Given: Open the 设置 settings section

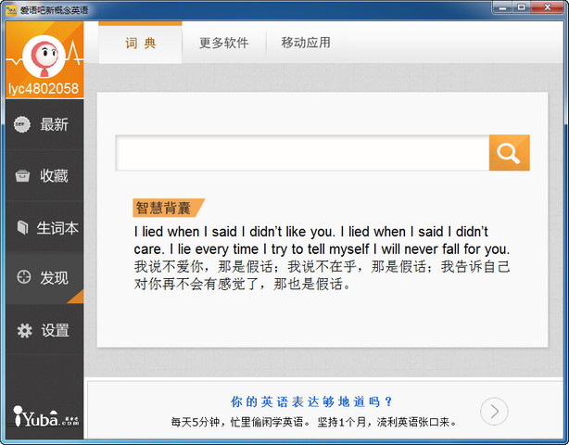Looking at the screenshot, I should 56,331.
